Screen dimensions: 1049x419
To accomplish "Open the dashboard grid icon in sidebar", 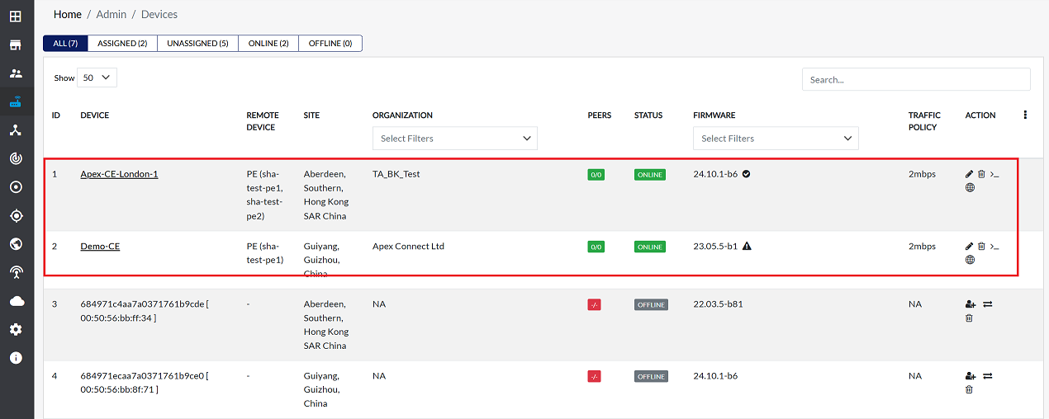I will (16, 16).
